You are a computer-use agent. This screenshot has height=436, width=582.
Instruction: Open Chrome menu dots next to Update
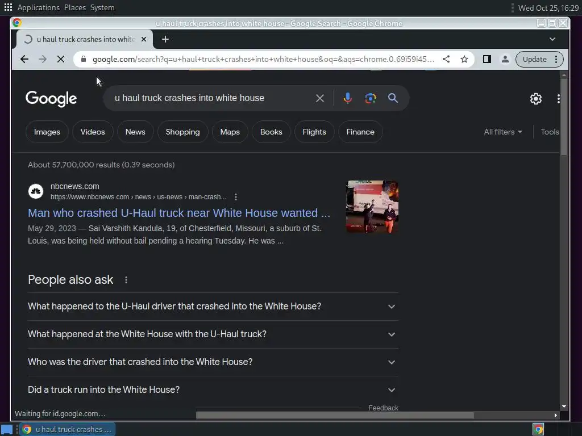coord(556,59)
